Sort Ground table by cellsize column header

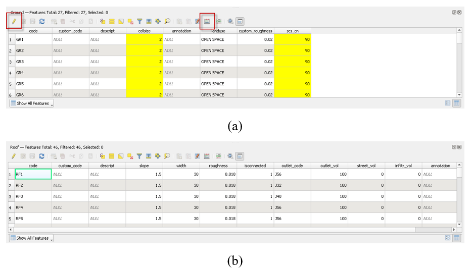[x=144, y=31]
